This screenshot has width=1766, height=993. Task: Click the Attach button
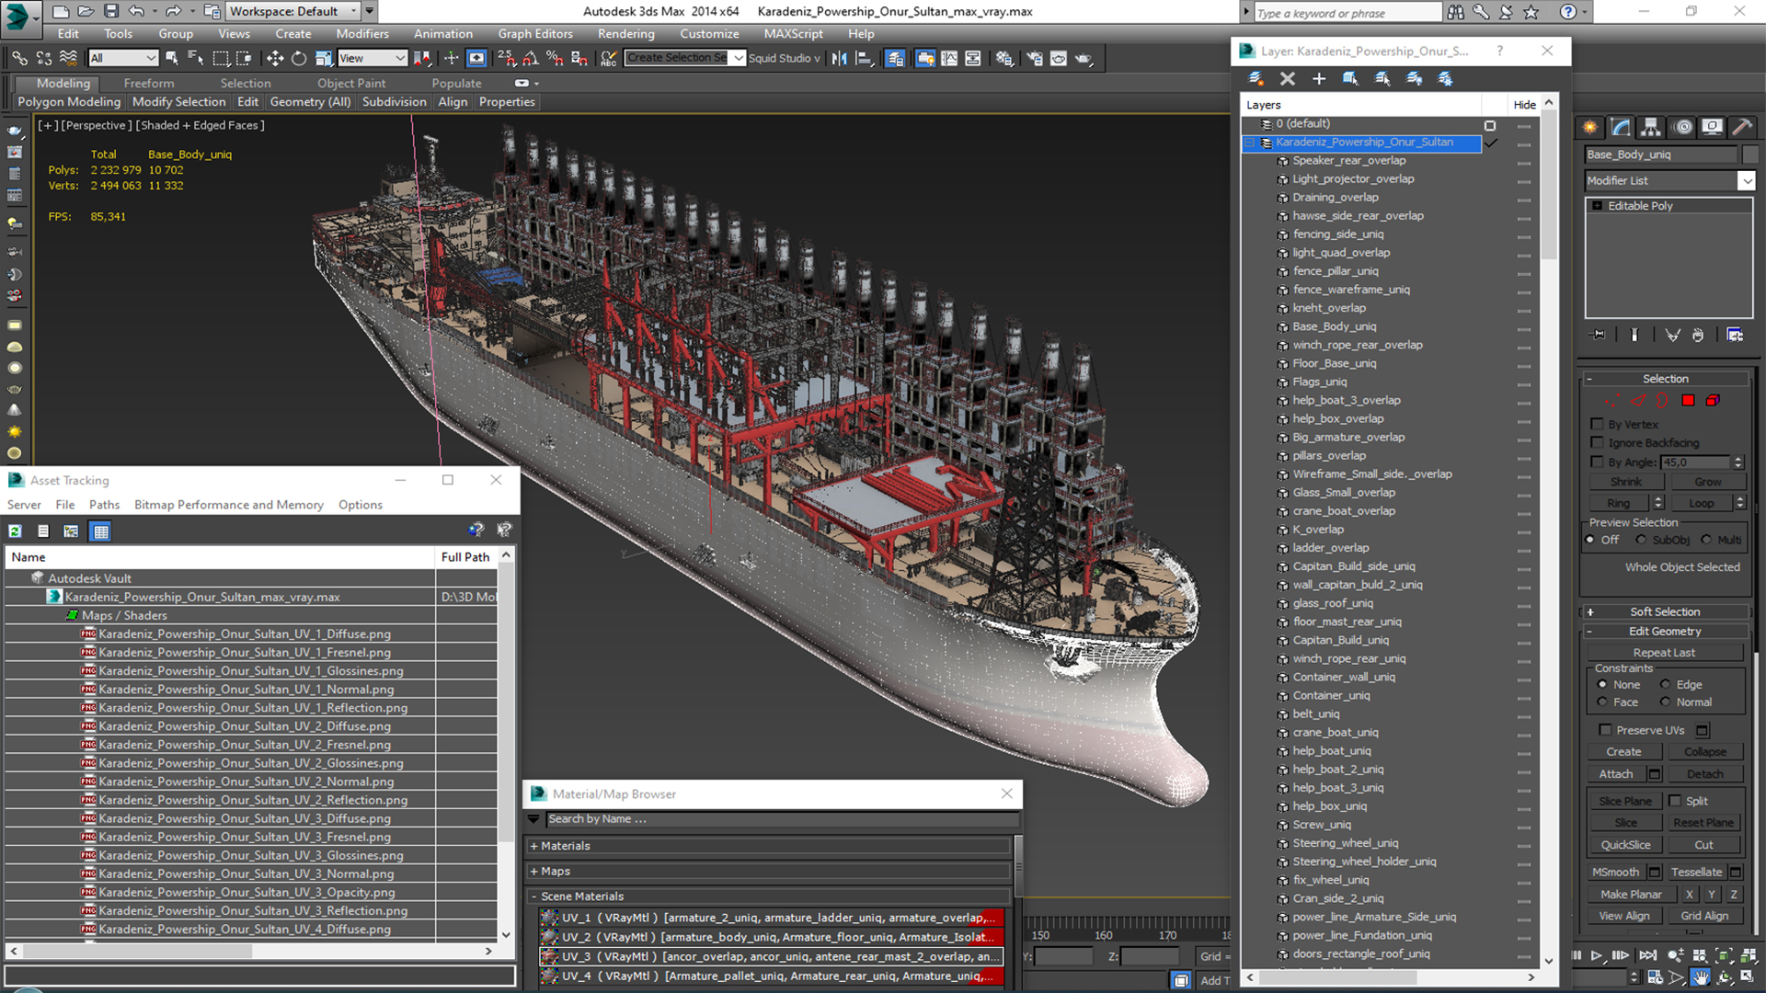pos(1616,774)
